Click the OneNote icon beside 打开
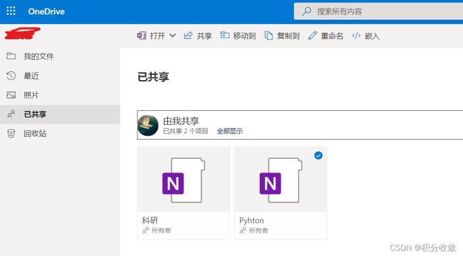Viewport: 463px width, 256px height. pos(141,35)
